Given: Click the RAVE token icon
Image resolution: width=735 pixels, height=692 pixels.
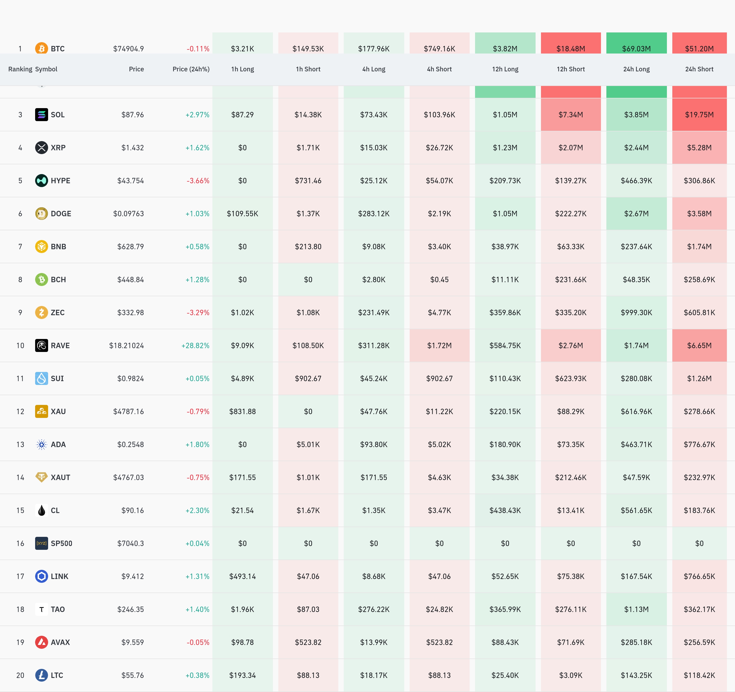Looking at the screenshot, I should click(x=41, y=345).
